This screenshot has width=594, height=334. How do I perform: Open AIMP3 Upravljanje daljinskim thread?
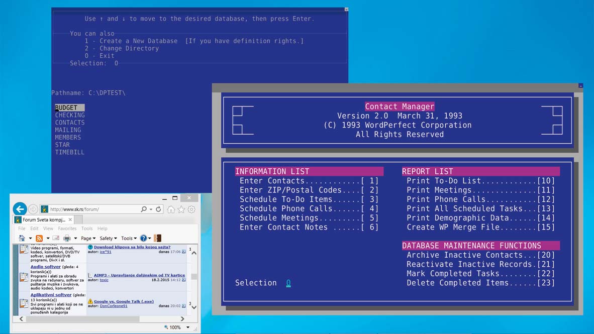point(139,275)
